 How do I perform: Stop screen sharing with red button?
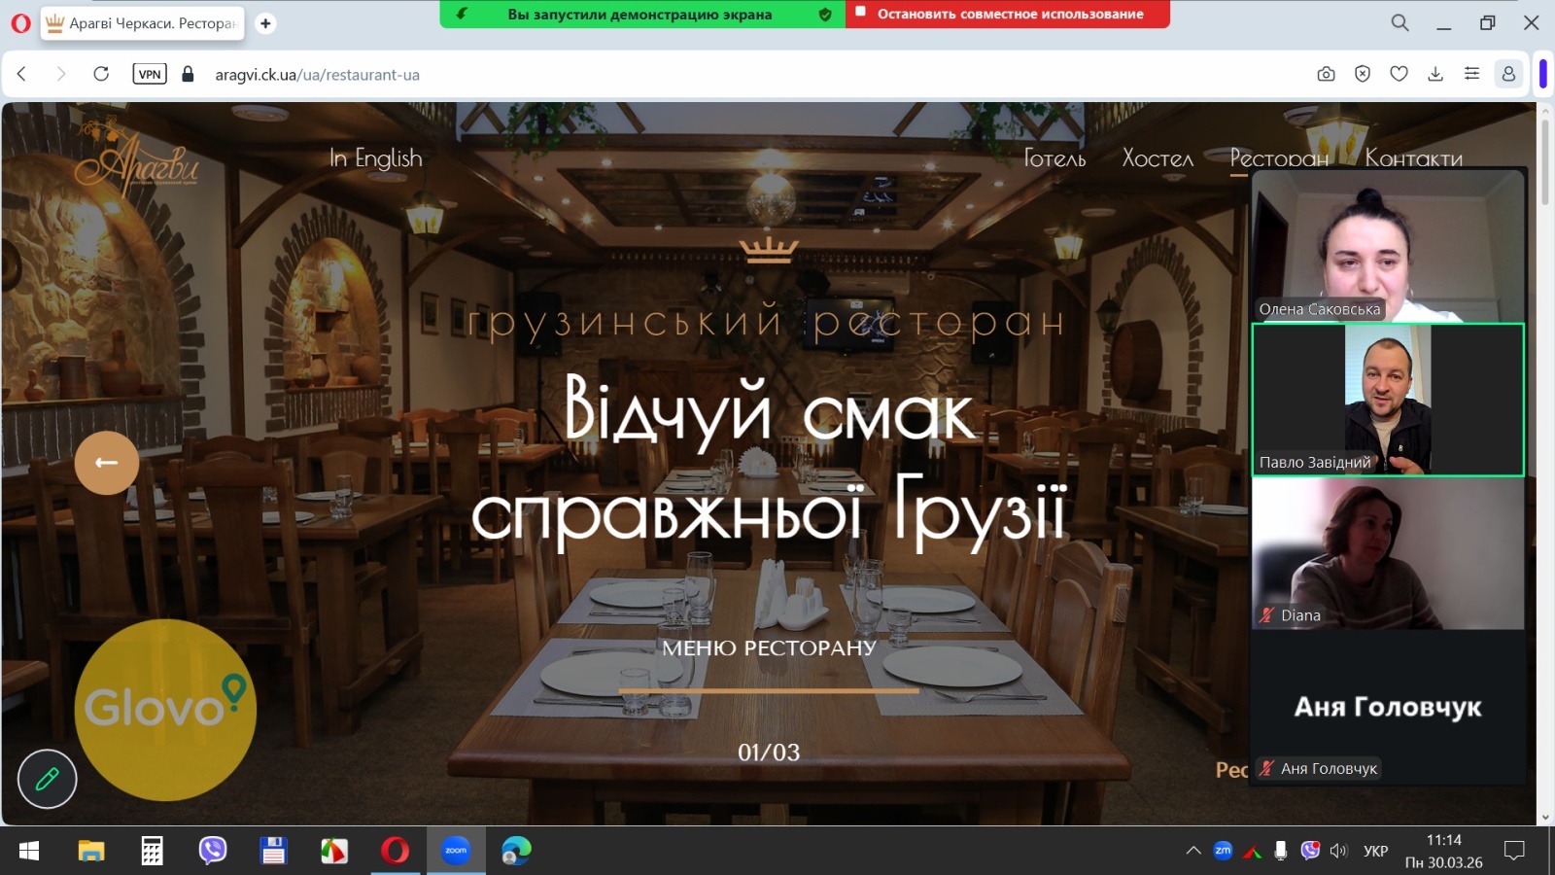coord(1008,15)
